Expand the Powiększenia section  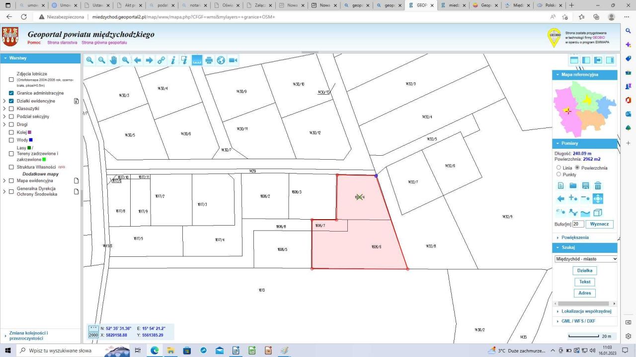click(585, 238)
